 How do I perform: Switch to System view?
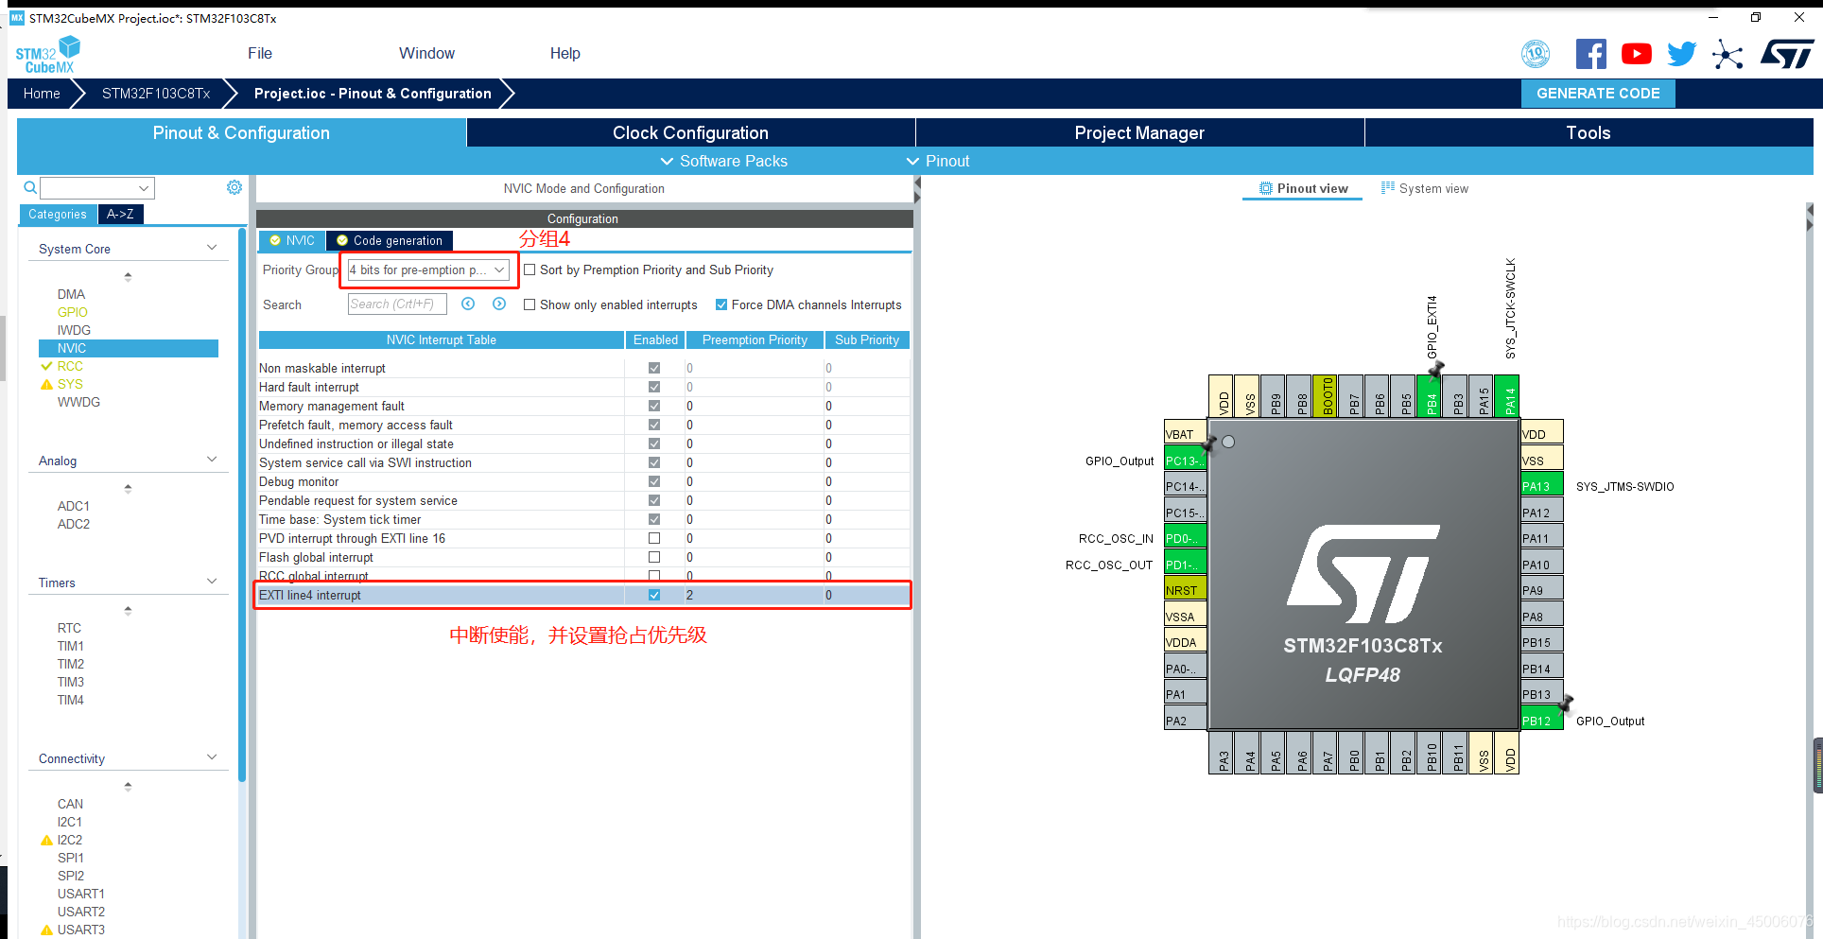coord(1425,188)
